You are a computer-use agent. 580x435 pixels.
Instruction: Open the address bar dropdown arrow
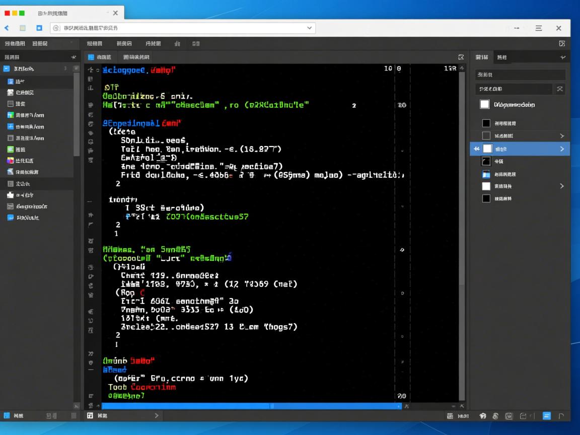pos(310,28)
